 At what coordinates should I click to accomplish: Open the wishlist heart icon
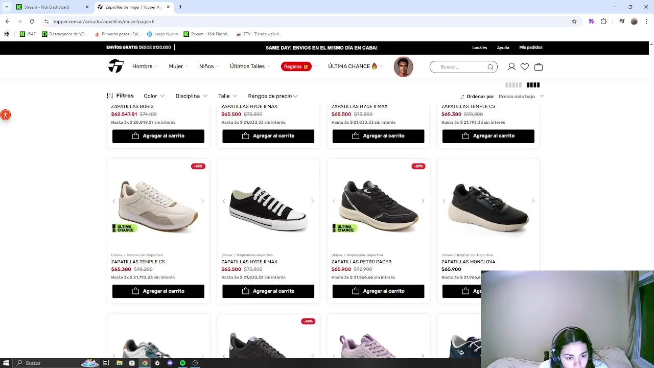525,67
